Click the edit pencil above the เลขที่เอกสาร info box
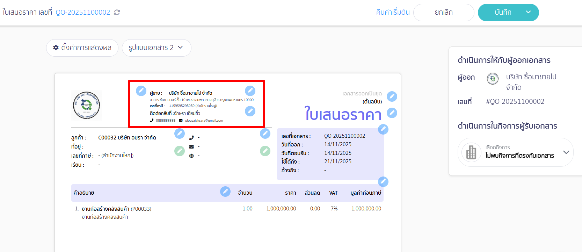582x252 pixels. (383, 129)
